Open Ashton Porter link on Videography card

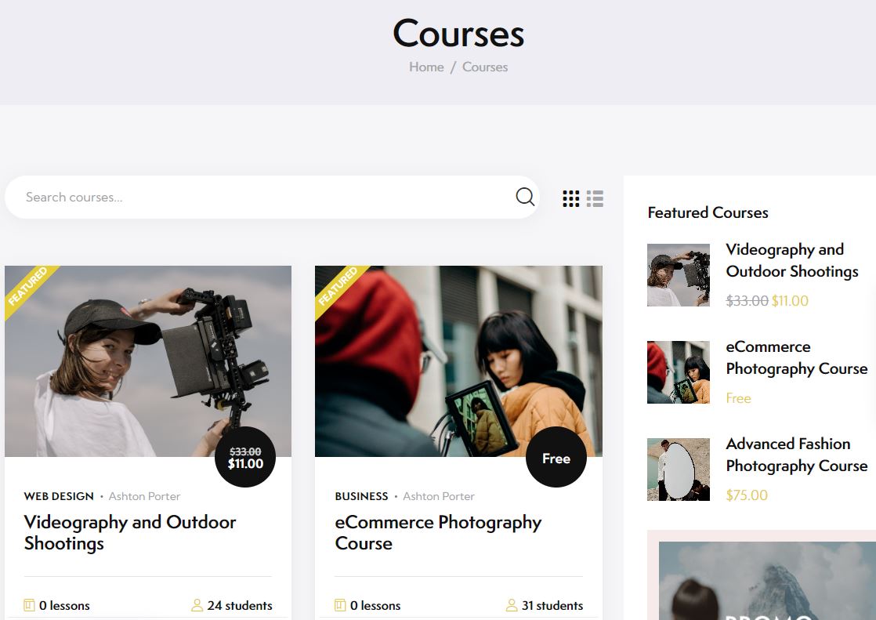(144, 496)
